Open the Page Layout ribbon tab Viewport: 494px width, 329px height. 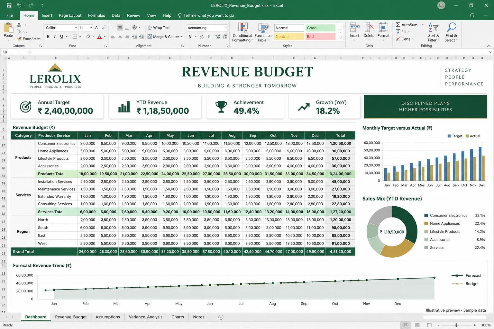(70, 15)
